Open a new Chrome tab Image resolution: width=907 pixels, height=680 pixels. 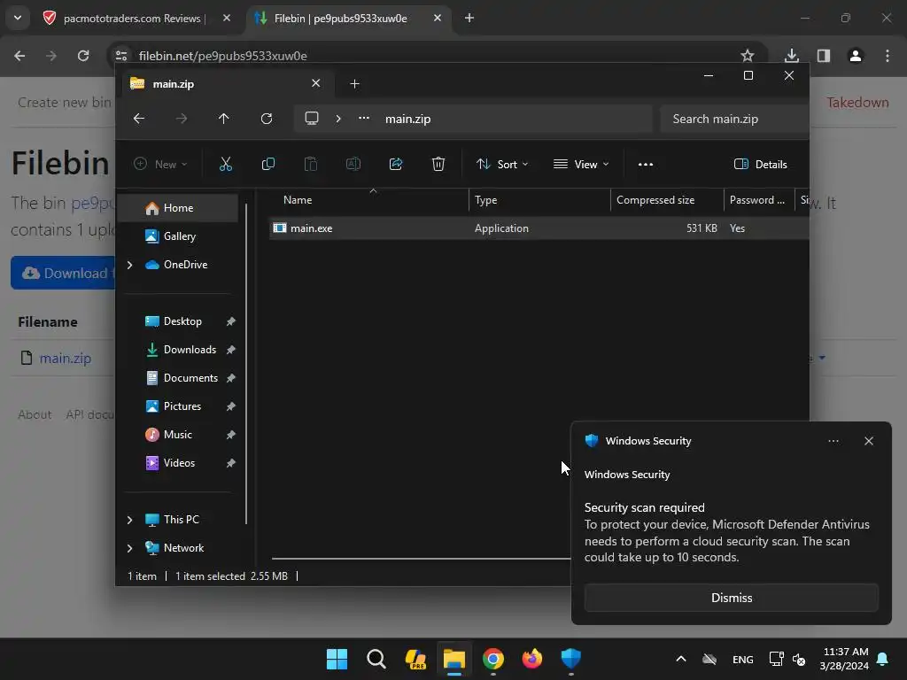point(469,18)
